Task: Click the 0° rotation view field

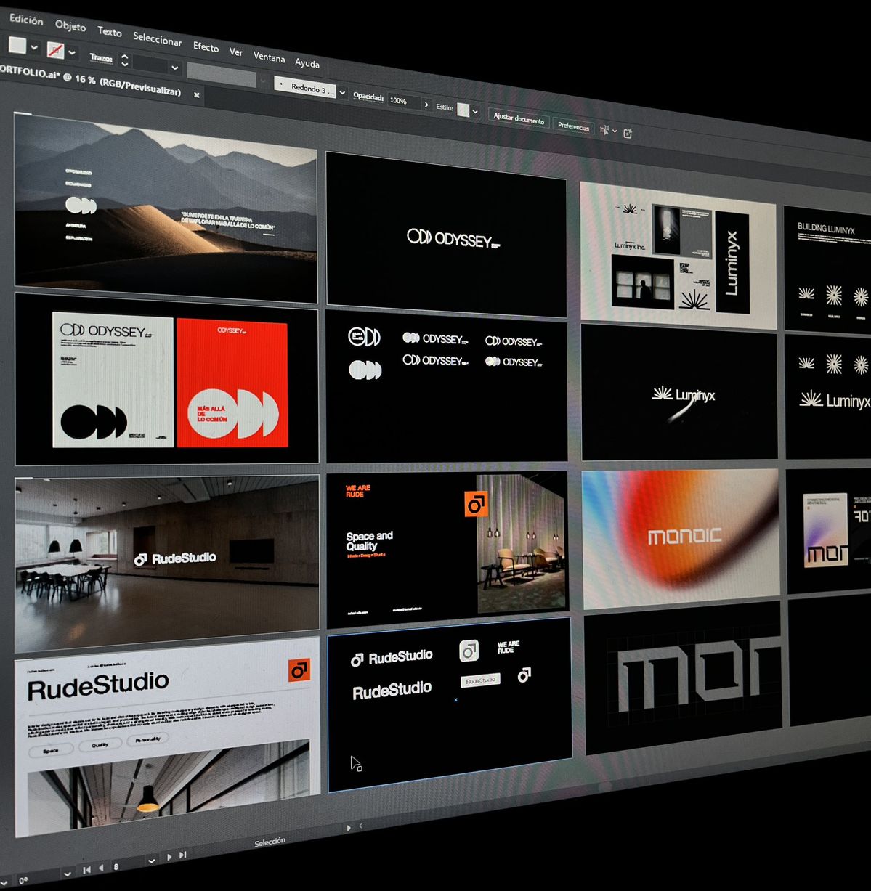Action: pos(36,878)
